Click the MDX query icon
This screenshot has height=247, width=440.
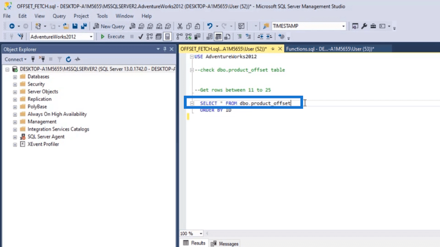pyautogui.click(x=141, y=26)
